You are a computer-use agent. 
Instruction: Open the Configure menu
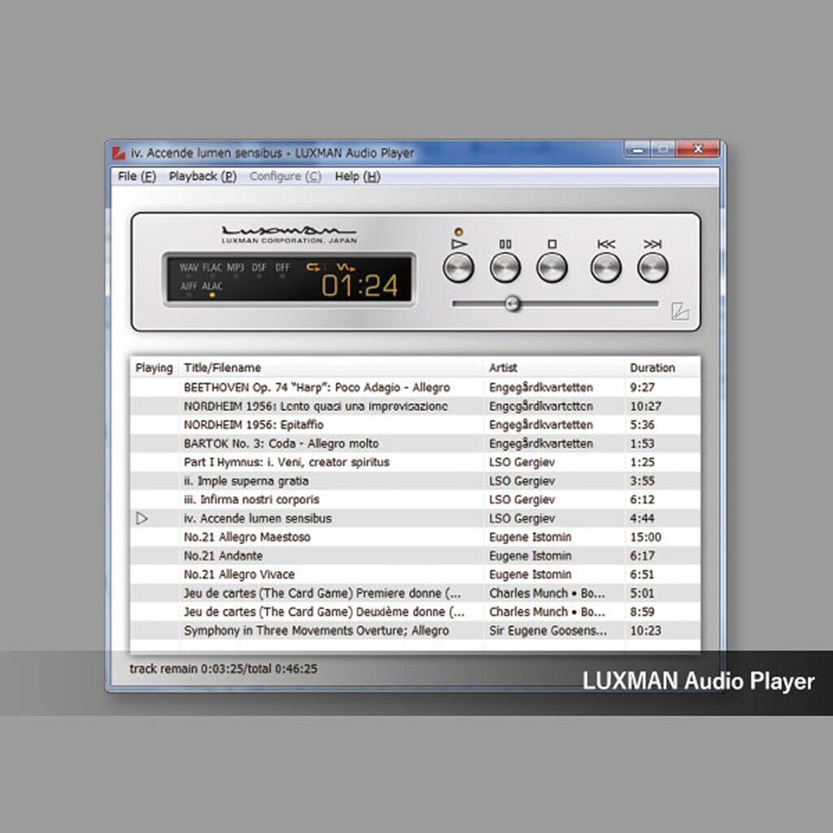[285, 177]
